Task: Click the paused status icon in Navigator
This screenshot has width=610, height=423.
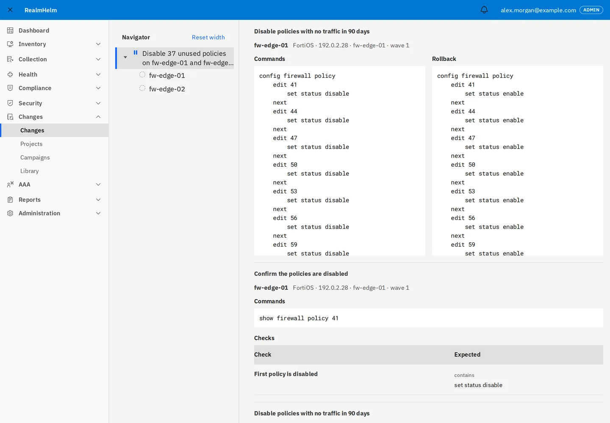Action: click(x=136, y=53)
